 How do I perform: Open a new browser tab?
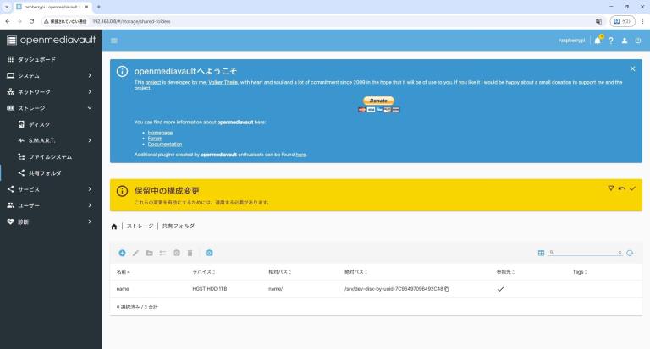tap(99, 7)
